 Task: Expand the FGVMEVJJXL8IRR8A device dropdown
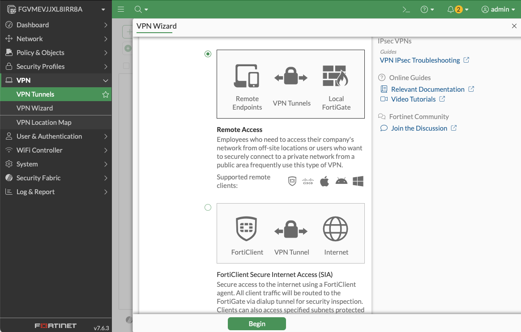[x=103, y=9]
